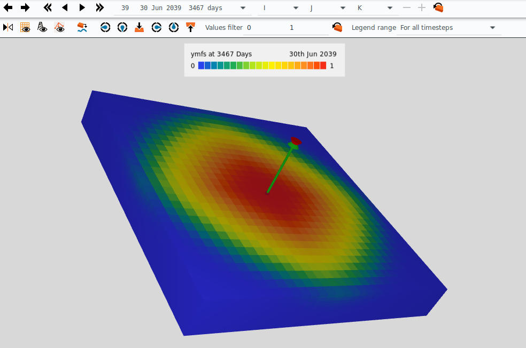Select the orange up-arrow view icon
Screen dimensions: 526x348
click(190, 27)
